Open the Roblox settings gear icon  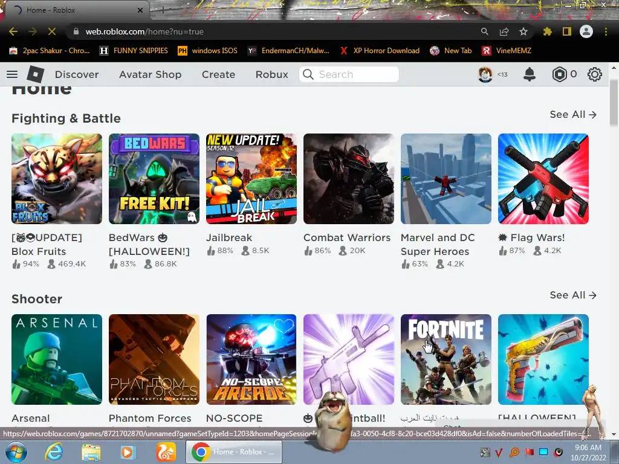(x=595, y=74)
